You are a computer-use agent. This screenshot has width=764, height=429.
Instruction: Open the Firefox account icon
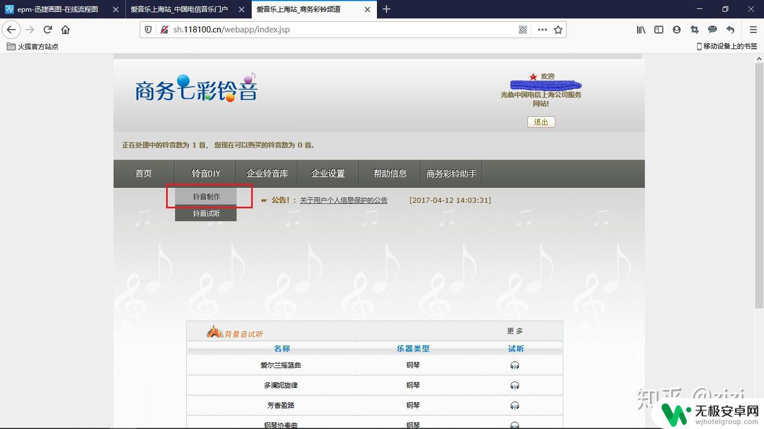677,30
